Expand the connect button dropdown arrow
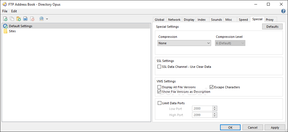Screen dimensions: 288x132 click(47, 19)
